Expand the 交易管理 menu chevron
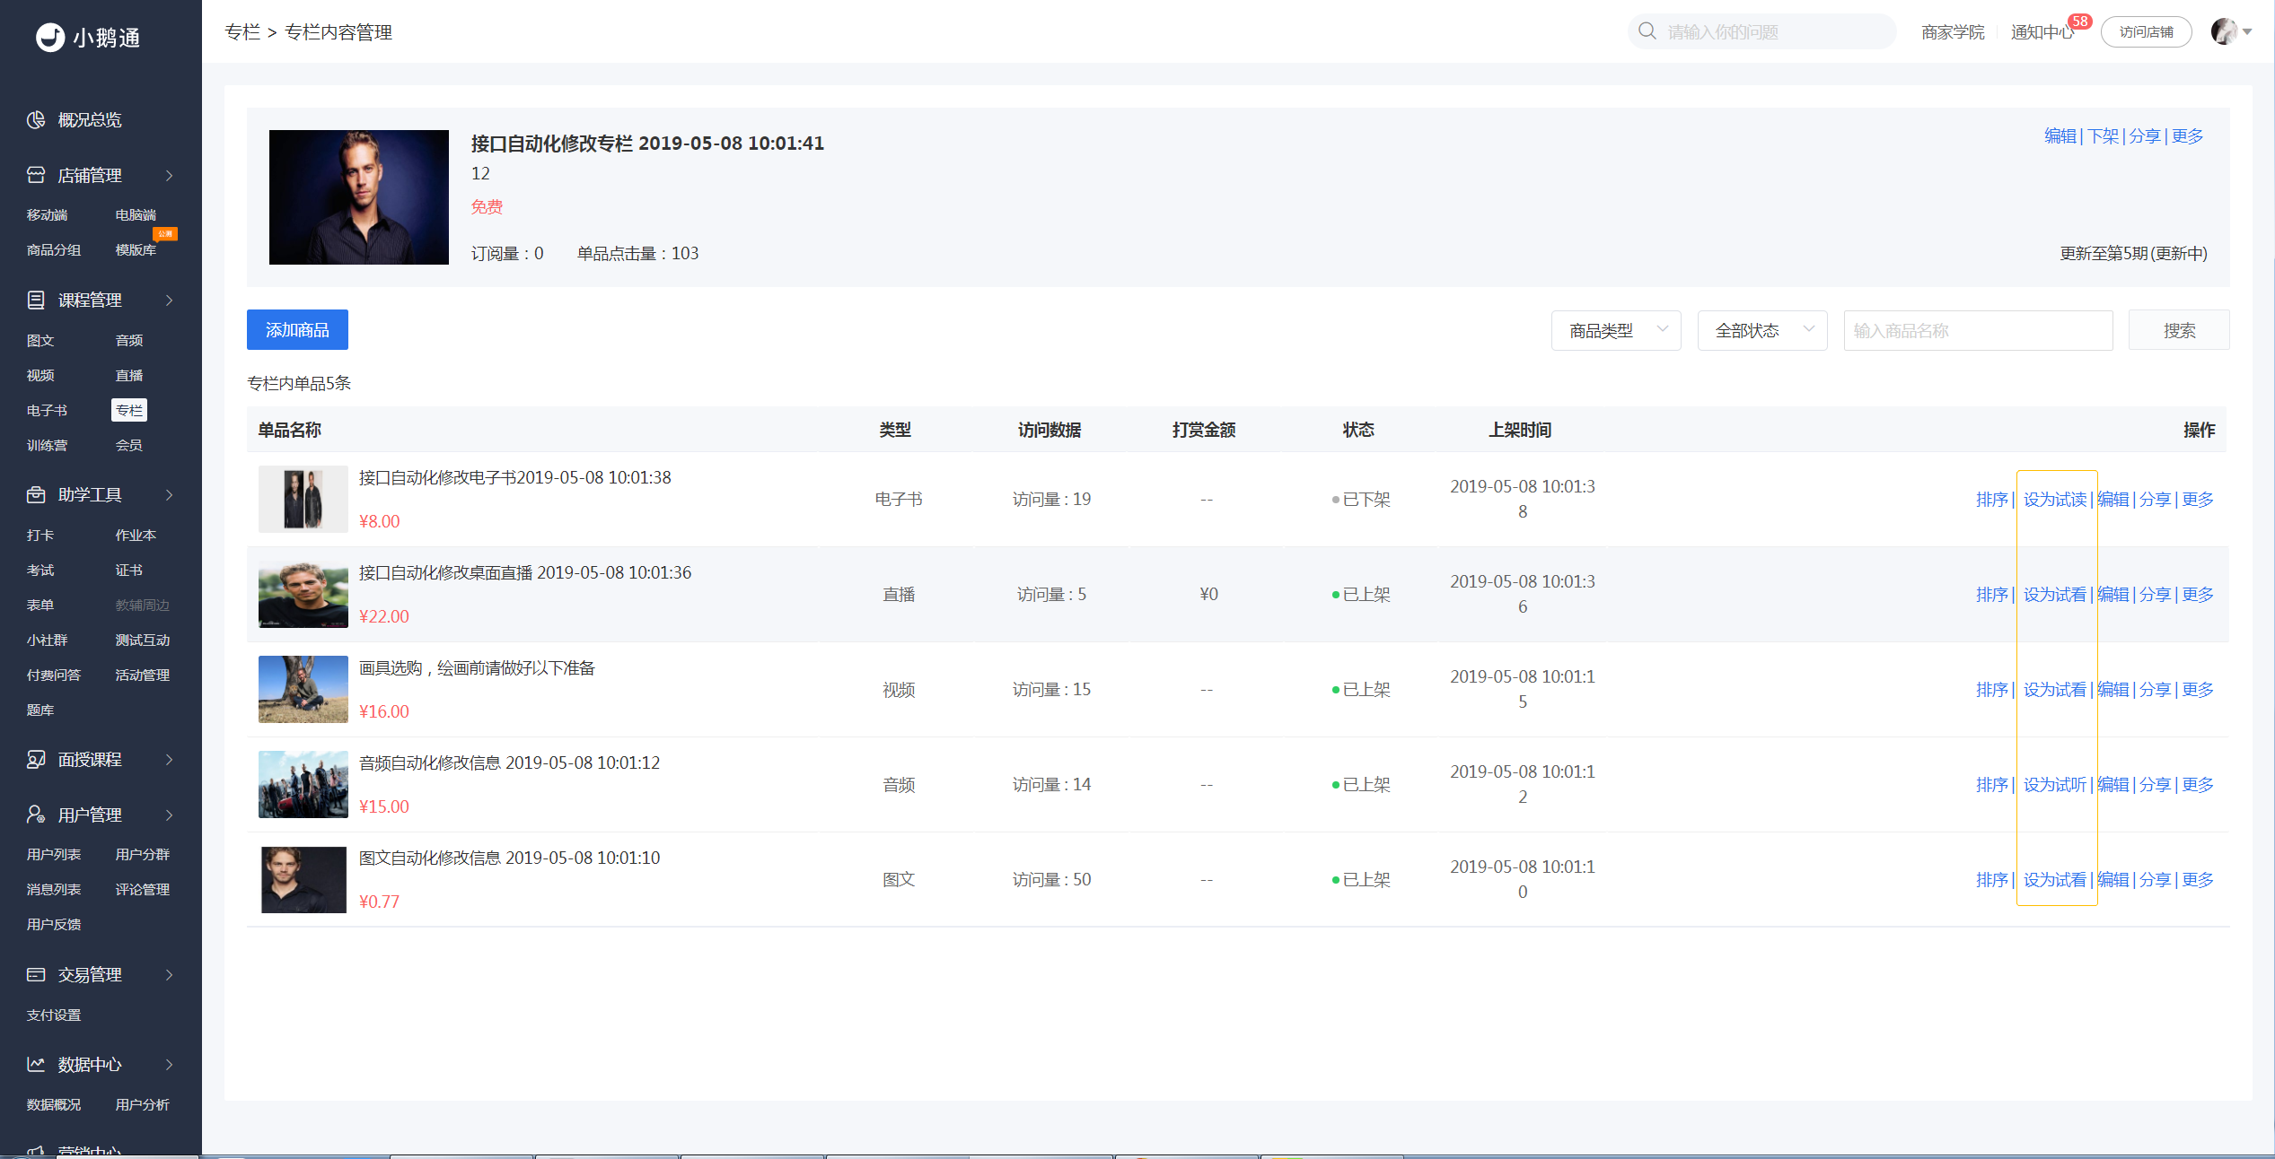This screenshot has height=1159, width=2275. tap(169, 975)
